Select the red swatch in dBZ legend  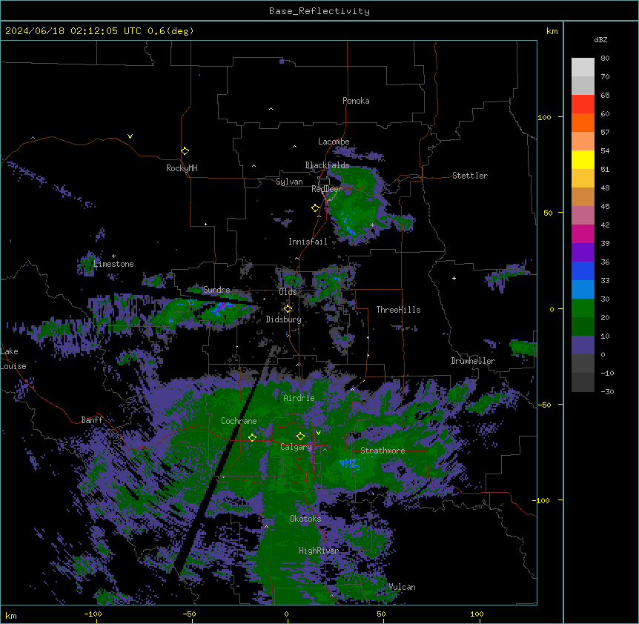point(583,104)
